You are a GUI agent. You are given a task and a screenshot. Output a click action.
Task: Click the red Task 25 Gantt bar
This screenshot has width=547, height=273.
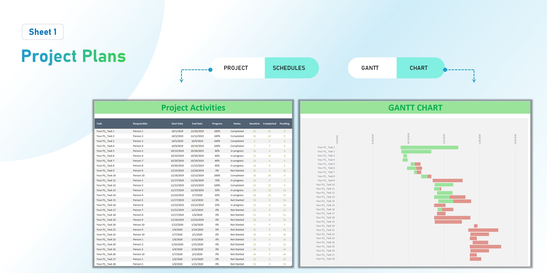tap(485, 247)
